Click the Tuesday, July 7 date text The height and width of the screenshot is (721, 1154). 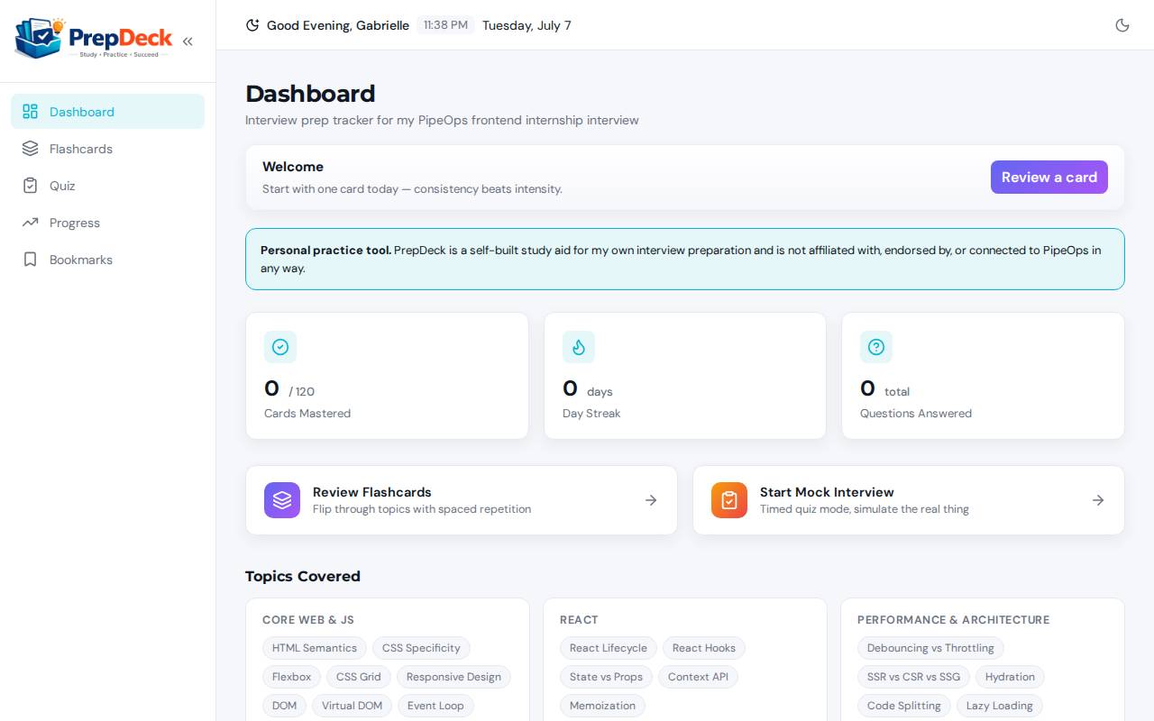point(527,25)
